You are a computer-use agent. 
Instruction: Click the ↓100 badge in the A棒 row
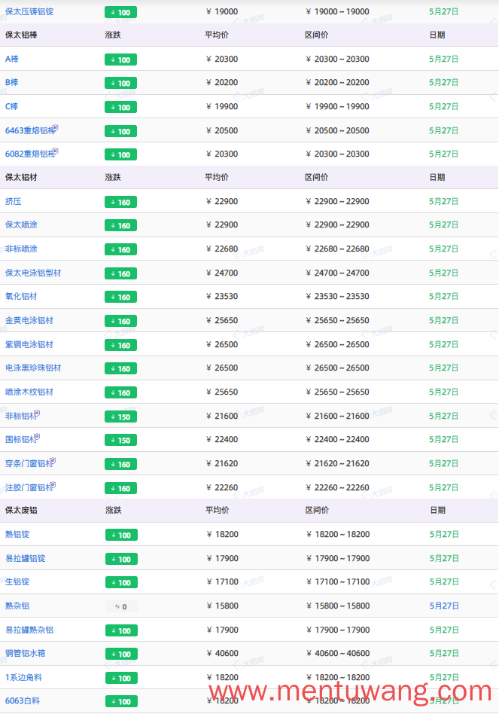(x=120, y=59)
